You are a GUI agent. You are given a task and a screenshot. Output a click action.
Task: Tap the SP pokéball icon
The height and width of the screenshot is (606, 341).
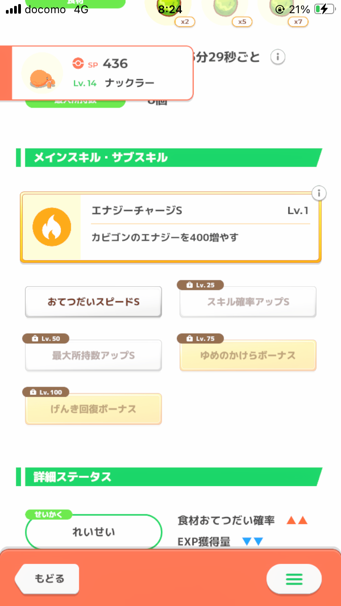78,64
